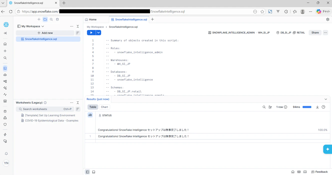
Task: Open the run options dropdown arrow
Action: point(98,33)
